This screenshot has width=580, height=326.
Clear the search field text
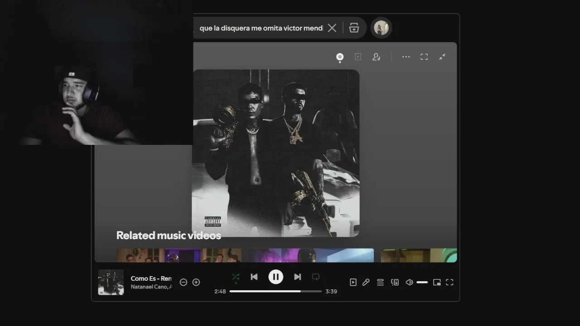point(332,28)
